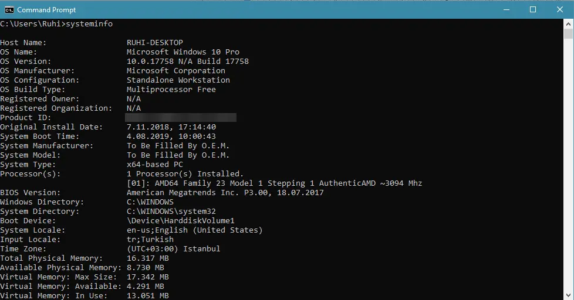Minimize the Command Prompt window
Screen dimensions: 574x300
507,10
